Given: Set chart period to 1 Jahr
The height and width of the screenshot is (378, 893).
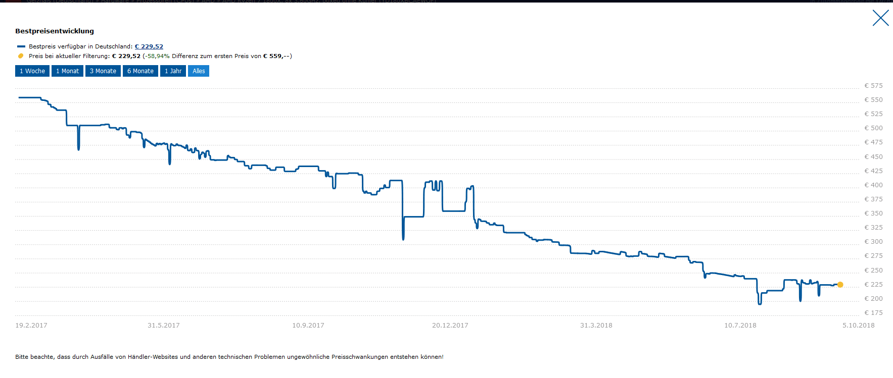Looking at the screenshot, I should pyautogui.click(x=173, y=71).
